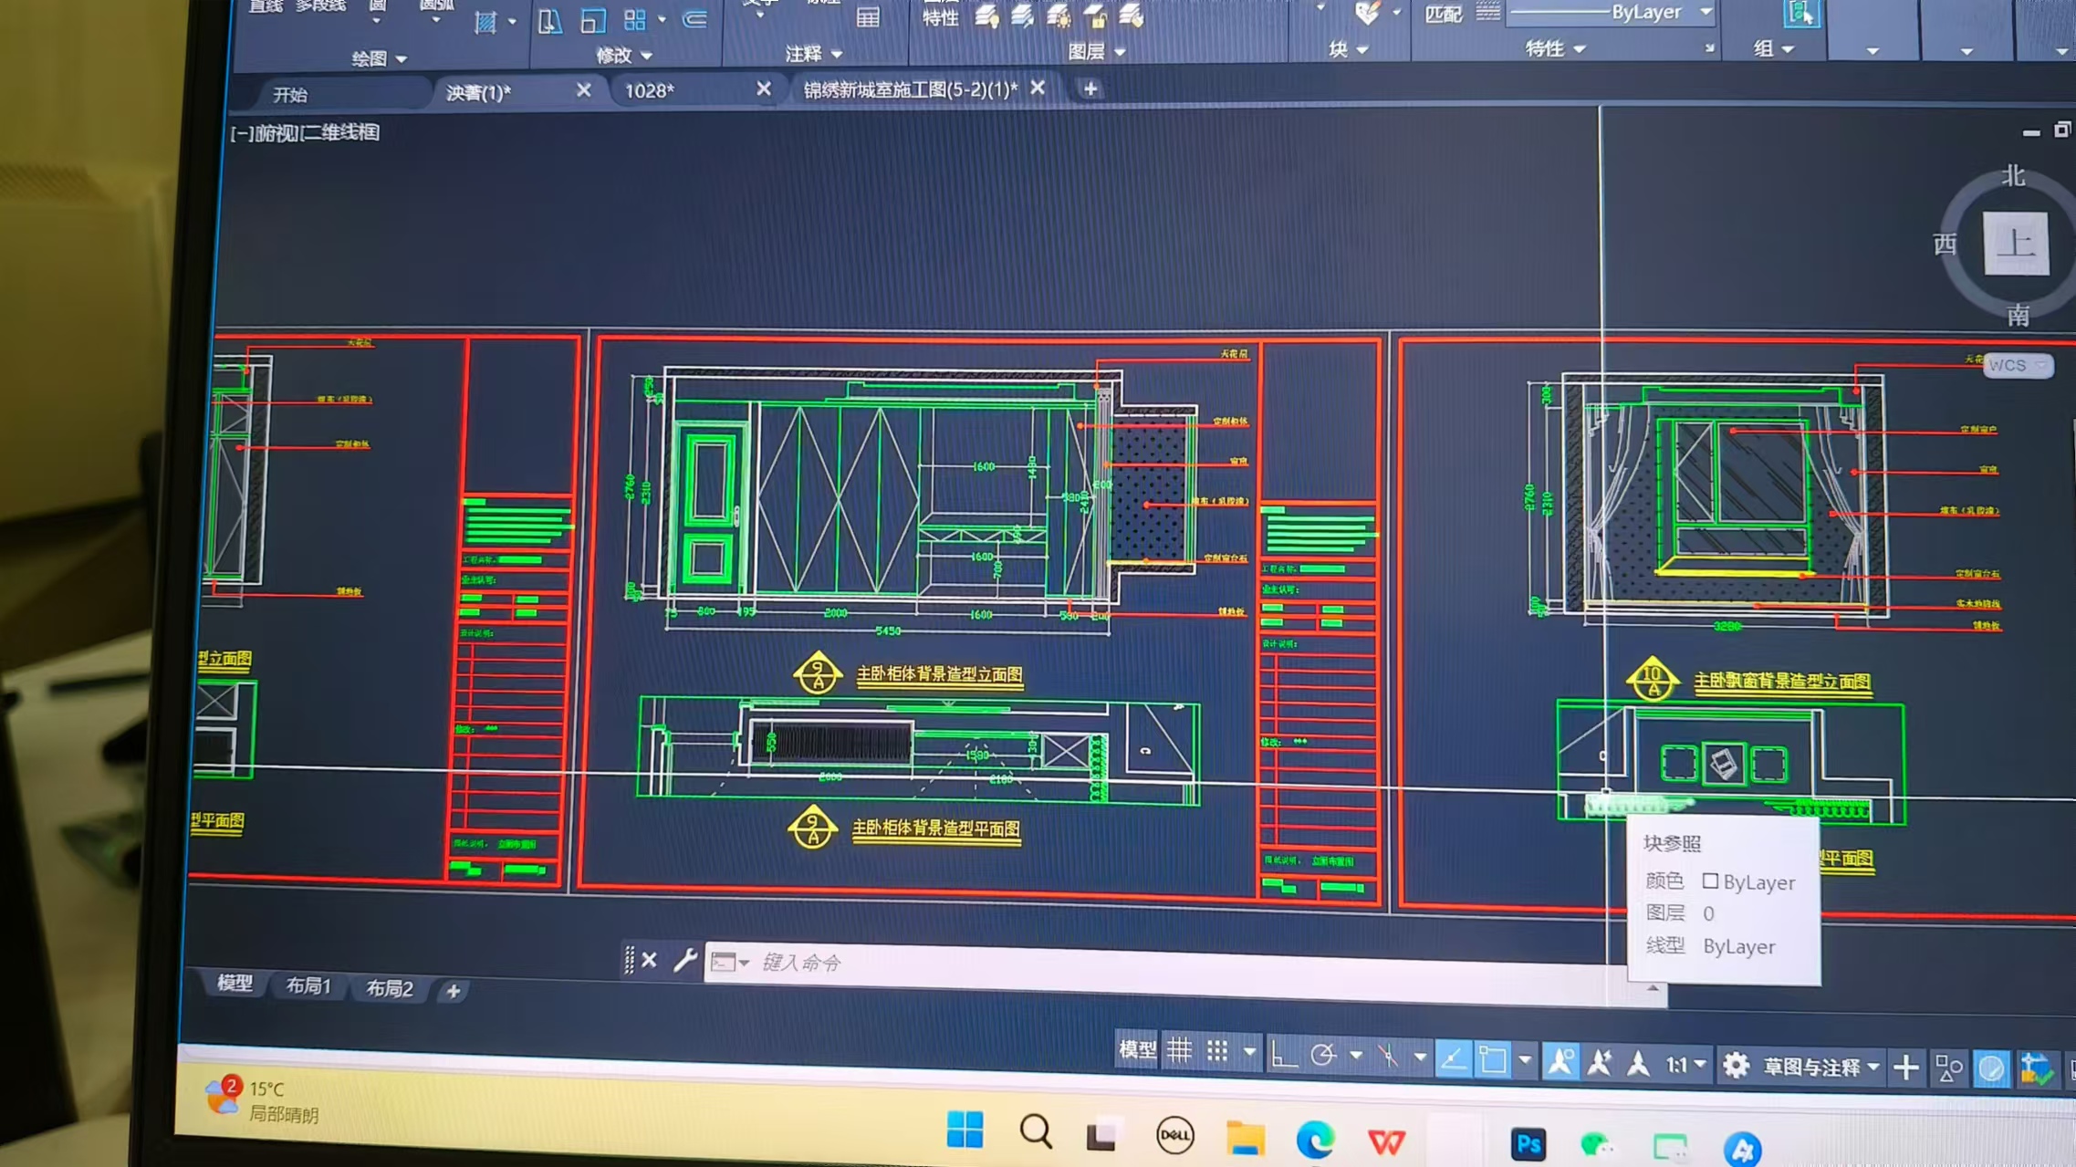Open Photoshop from the taskbar
Image resolution: width=2076 pixels, height=1167 pixels.
point(1528,1144)
